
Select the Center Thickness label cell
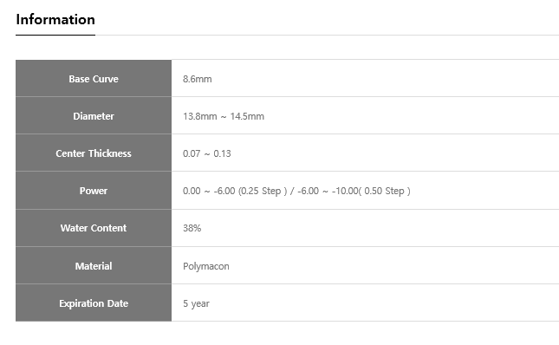pos(94,153)
